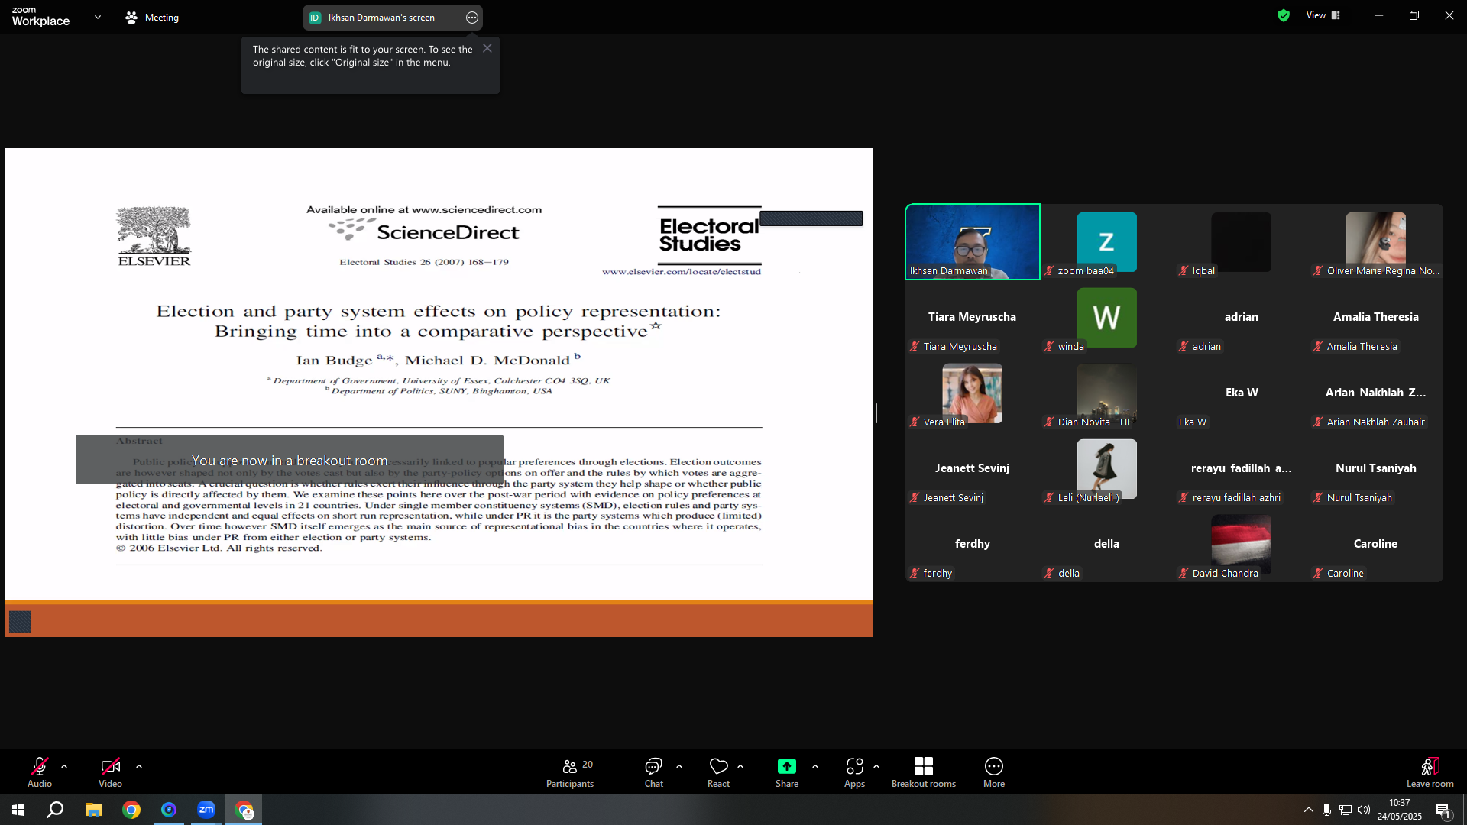Screen dimensions: 1467x825
Task: Select zoom baa04 participant tile
Action: (1106, 241)
